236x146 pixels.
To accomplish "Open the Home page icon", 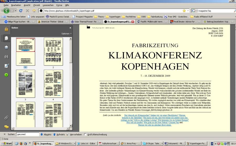I will (34, 11).
